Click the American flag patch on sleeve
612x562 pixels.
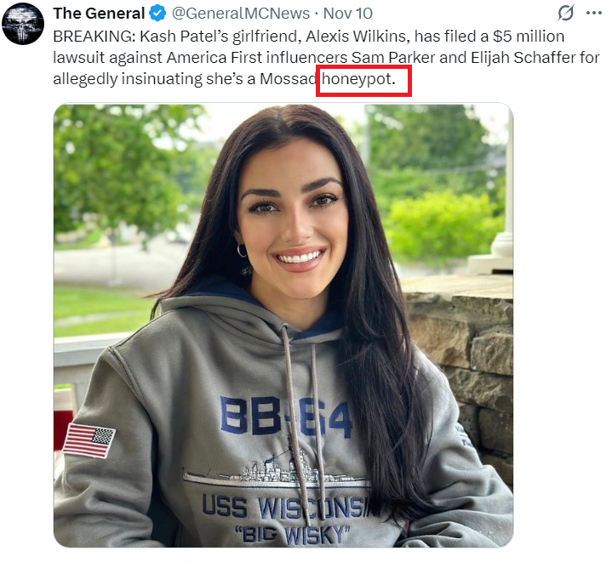[89, 440]
